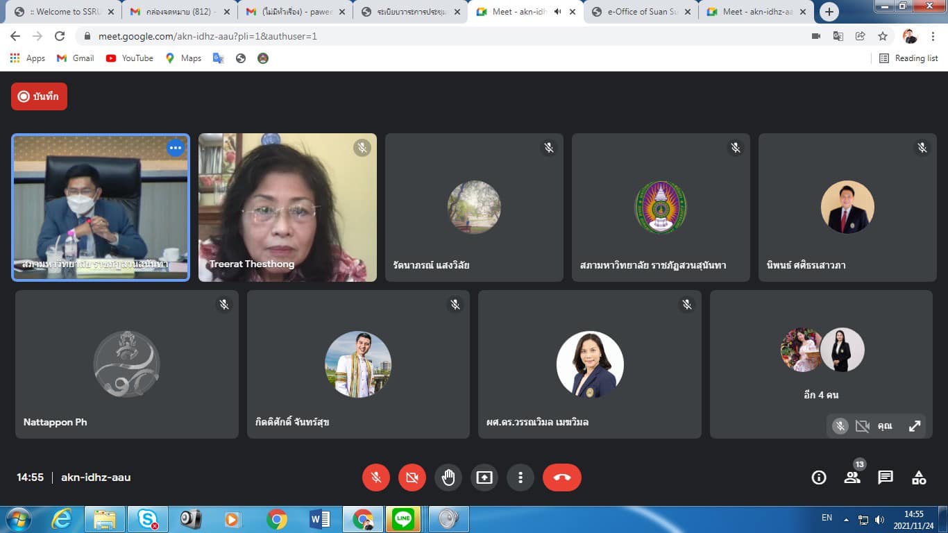Viewport: 948px width, 533px height.
Task: Raise your hand in the meeting
Action: pos(448,477)
